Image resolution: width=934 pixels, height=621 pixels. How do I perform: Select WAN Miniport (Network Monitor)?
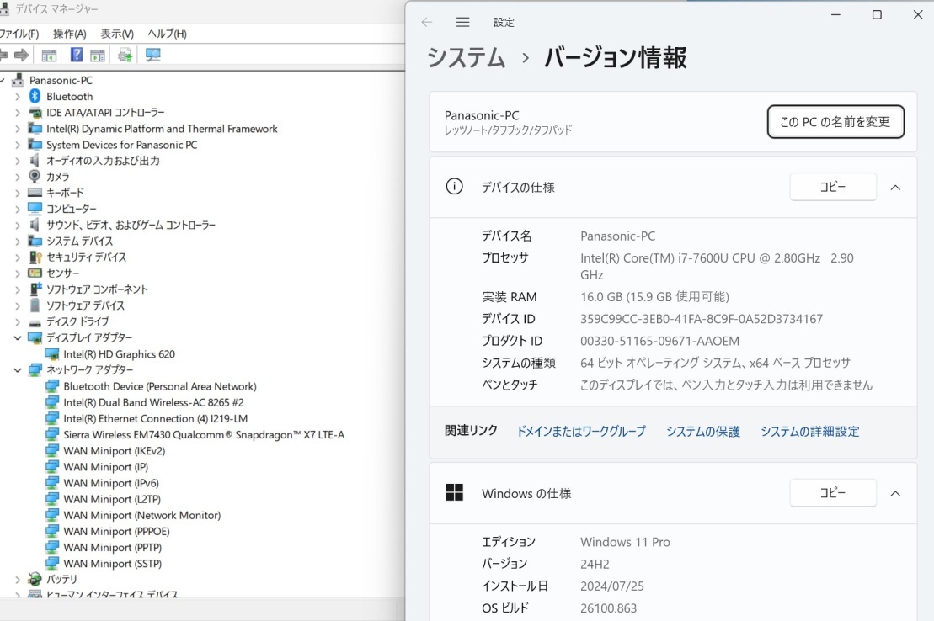pos(141,515)
